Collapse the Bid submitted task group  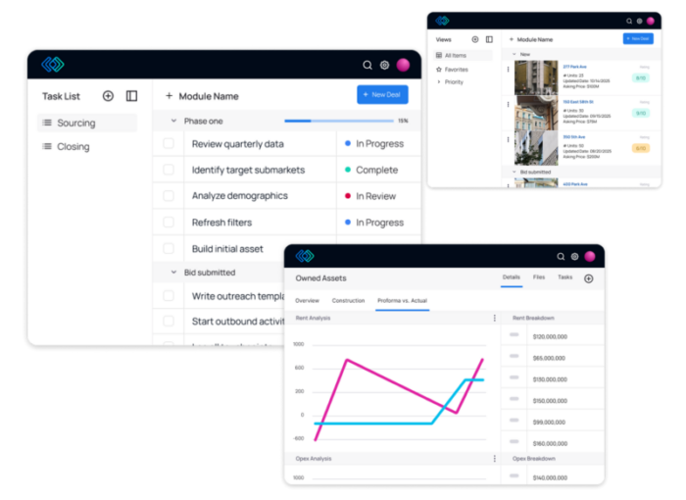pos(173,273)
